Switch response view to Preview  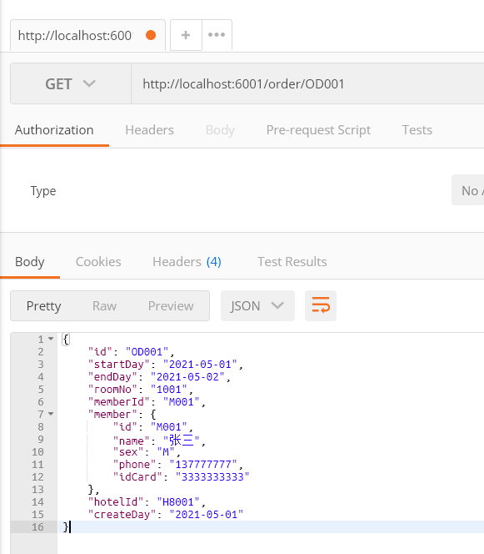click(171, 306)
